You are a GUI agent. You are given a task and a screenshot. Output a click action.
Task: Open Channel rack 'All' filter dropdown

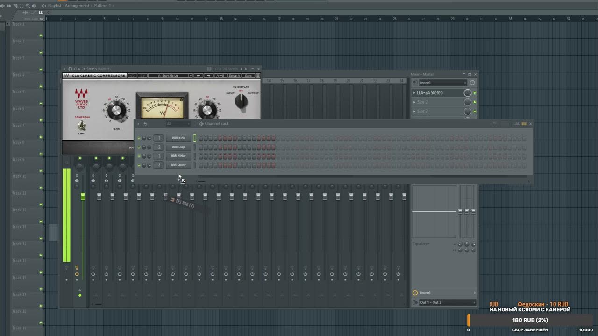[178, 124]
